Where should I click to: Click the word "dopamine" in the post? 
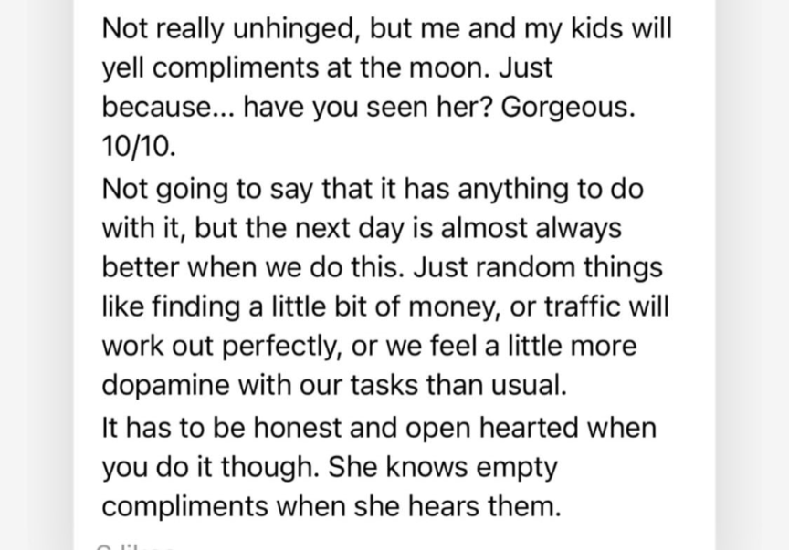pyautogui.click(x=165, y=386)
